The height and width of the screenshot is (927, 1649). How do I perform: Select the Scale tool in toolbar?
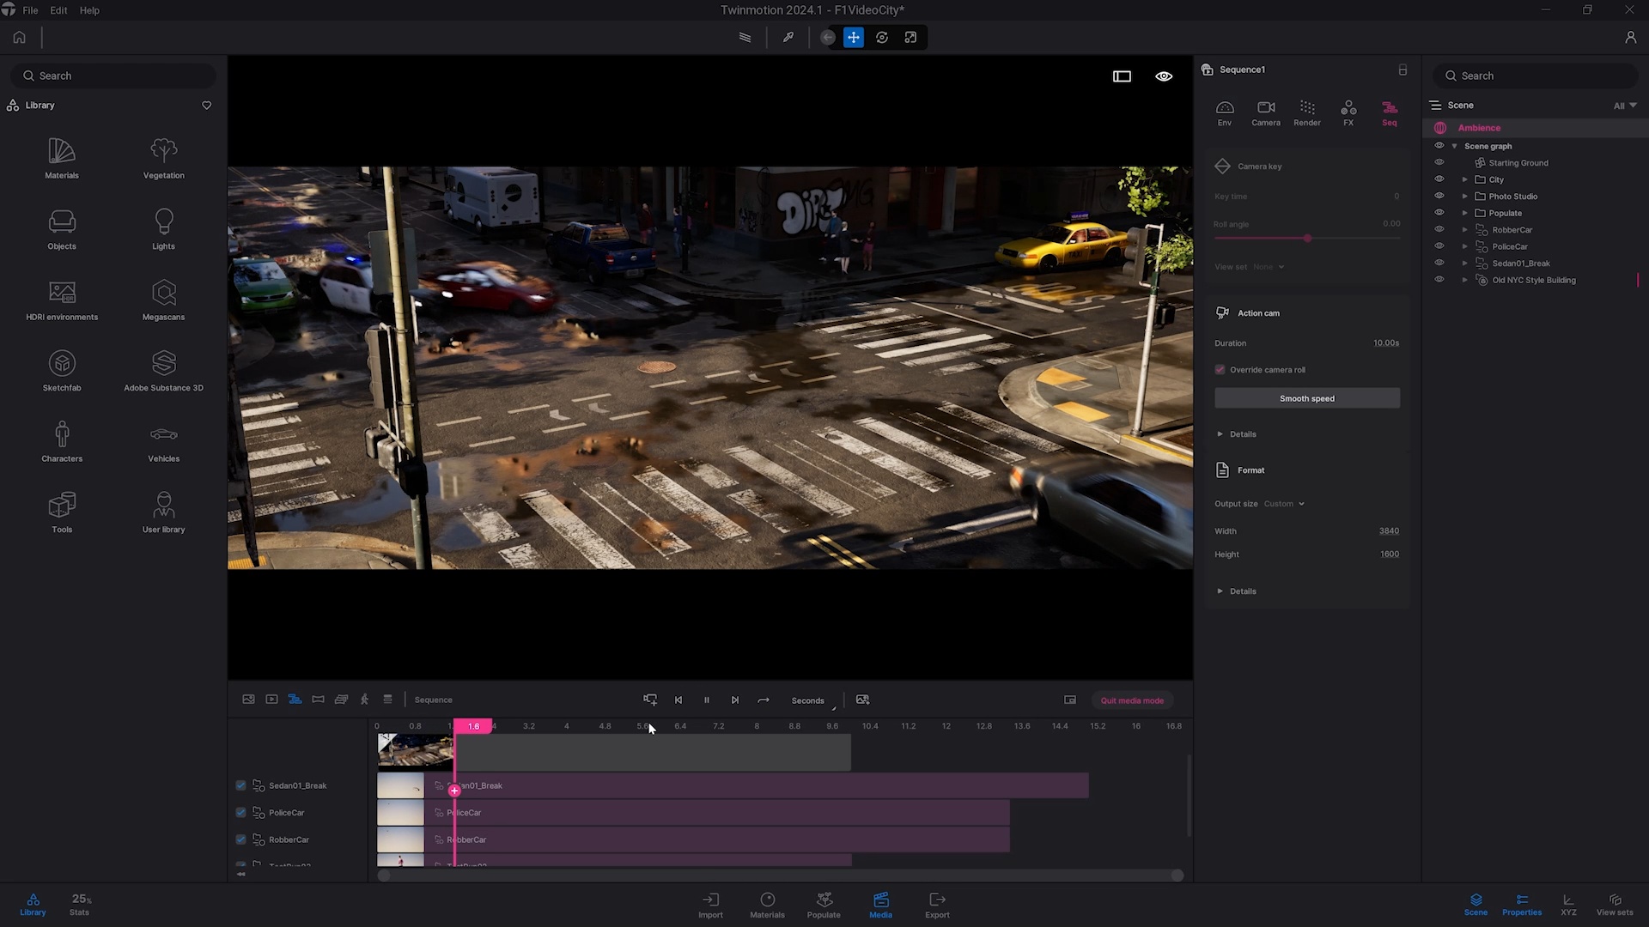pos(910,38)
